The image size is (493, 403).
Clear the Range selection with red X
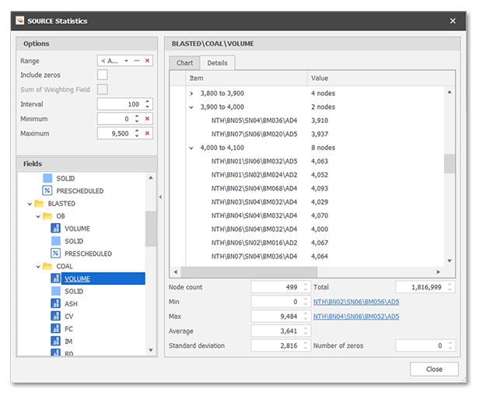[147, 61]
